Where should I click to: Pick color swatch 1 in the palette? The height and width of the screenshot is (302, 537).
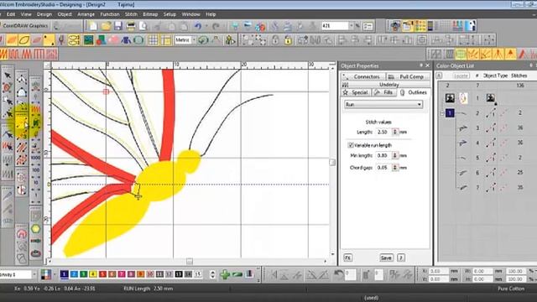(x=64, y=274)
